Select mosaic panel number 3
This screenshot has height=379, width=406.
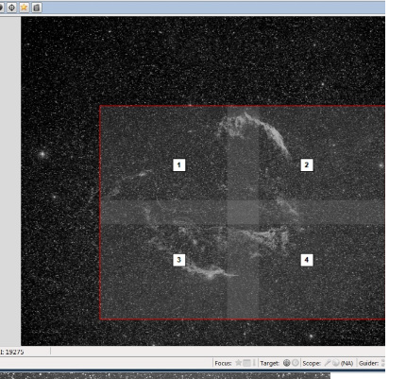(x=179, y=260)
